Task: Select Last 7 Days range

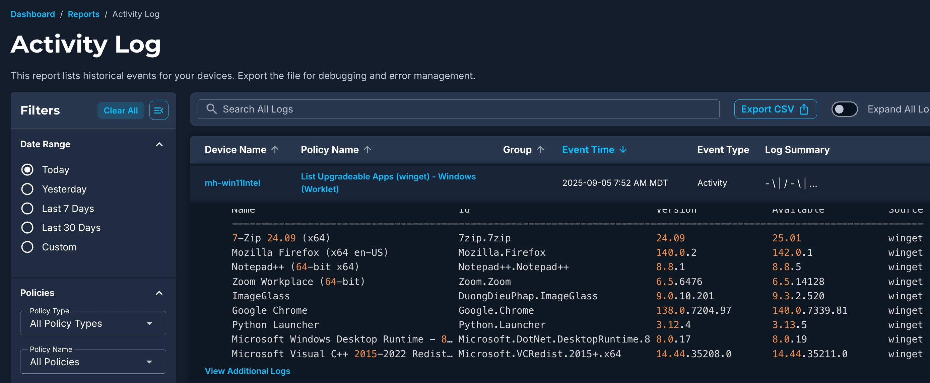Action: point(27,209)
